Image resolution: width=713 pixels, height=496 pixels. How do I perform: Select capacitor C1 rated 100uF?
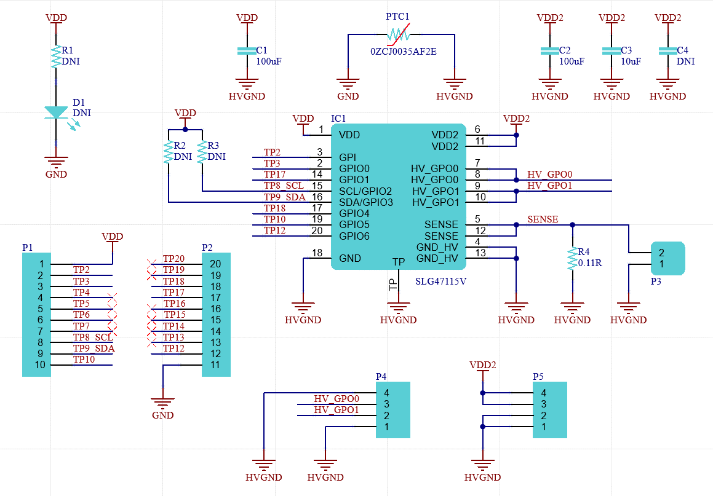pos(247,52)
